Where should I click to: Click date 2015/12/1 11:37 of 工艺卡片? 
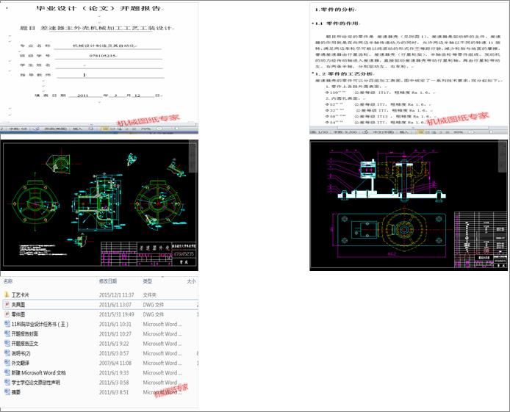click(116, 295)
